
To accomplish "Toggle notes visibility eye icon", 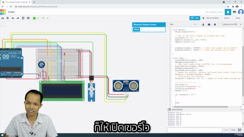I will (28, 18).
